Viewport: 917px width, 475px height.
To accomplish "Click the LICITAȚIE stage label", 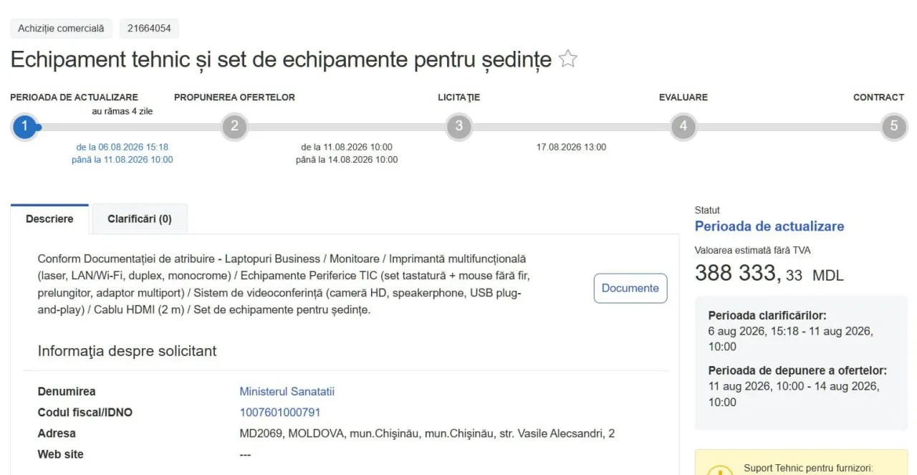I will pos(459,97).
